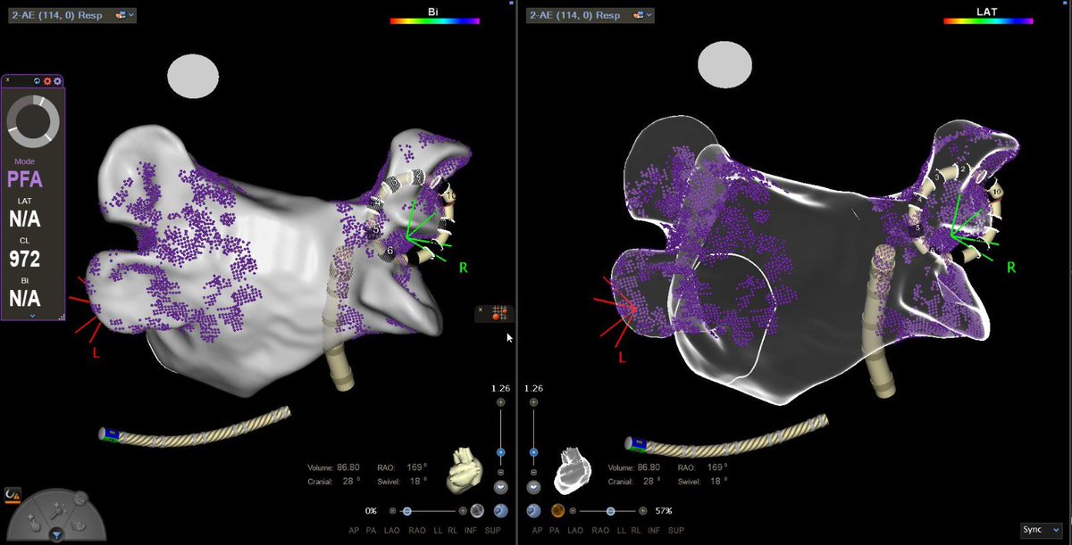The width and height of the screenshot is (1072, 545).
Task: Close the small floating mini toolbar
Action: (x=481, y=309)
